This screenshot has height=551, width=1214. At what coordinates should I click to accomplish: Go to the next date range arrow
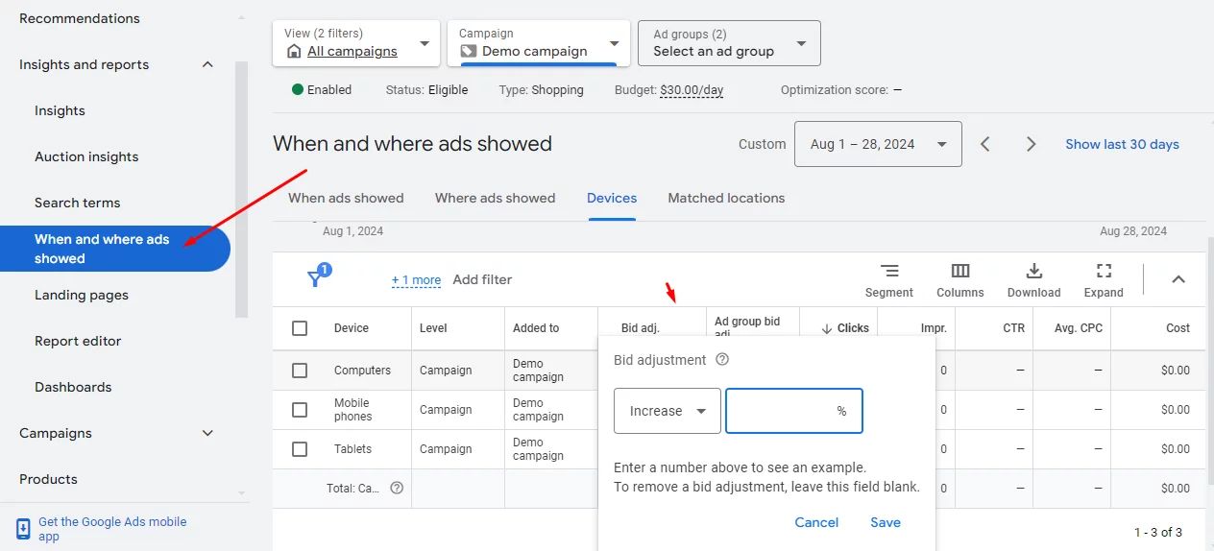point(1031,144)
